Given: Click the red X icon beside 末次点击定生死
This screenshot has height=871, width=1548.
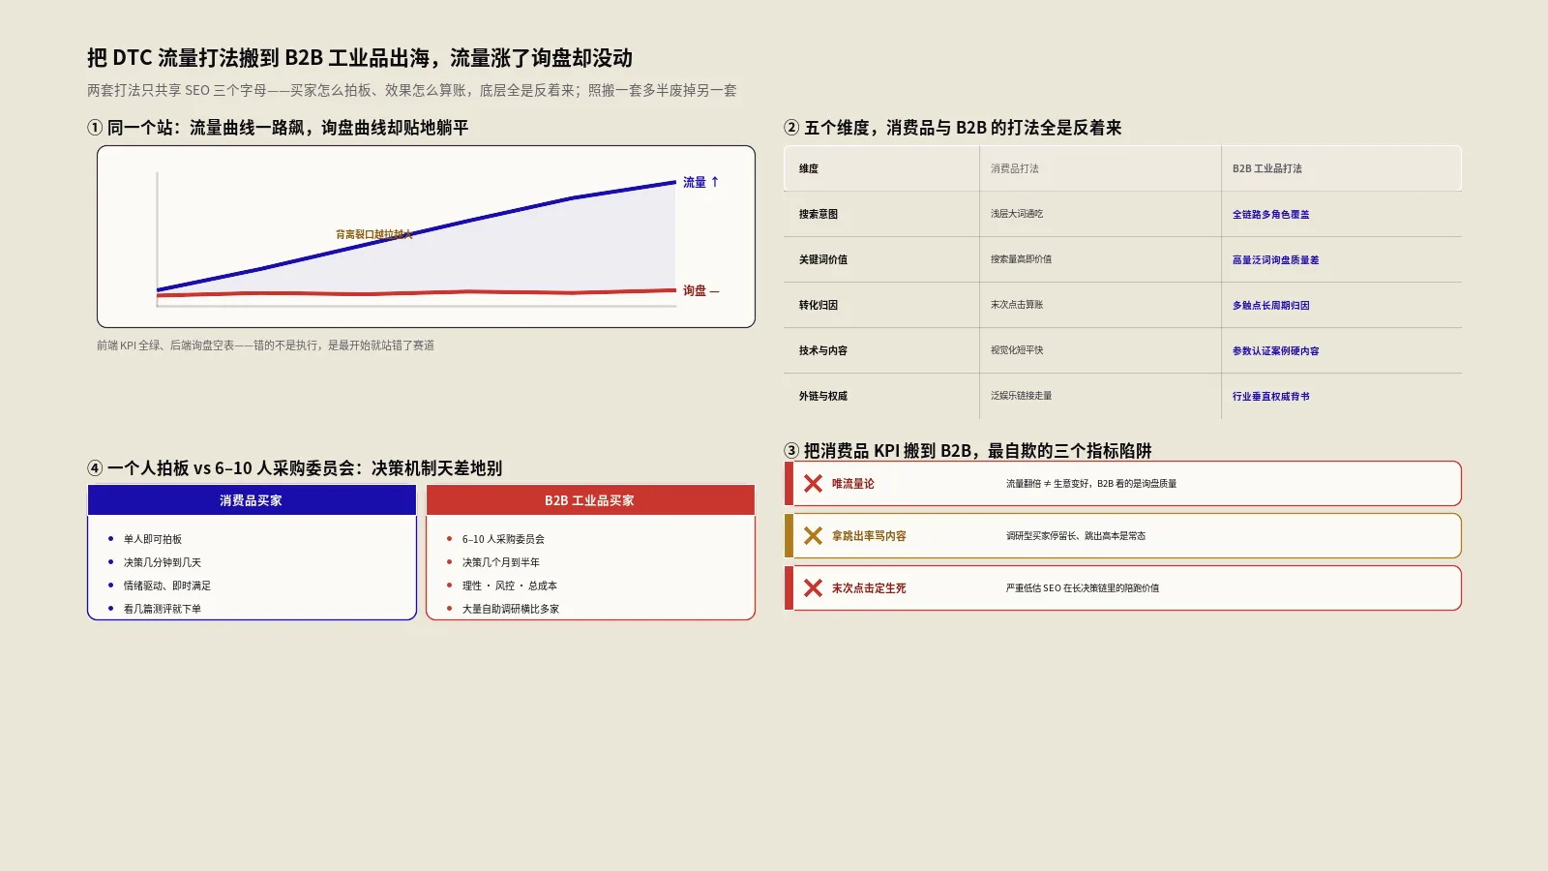Looking at the screenshot, I should (x=813, y=588).
